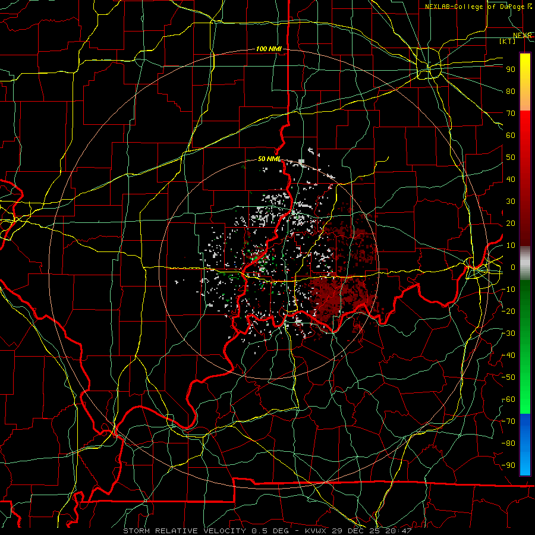Click the 50 NMI range ring label
This screenshot has width=535, height=535.
tap(269, 159)
